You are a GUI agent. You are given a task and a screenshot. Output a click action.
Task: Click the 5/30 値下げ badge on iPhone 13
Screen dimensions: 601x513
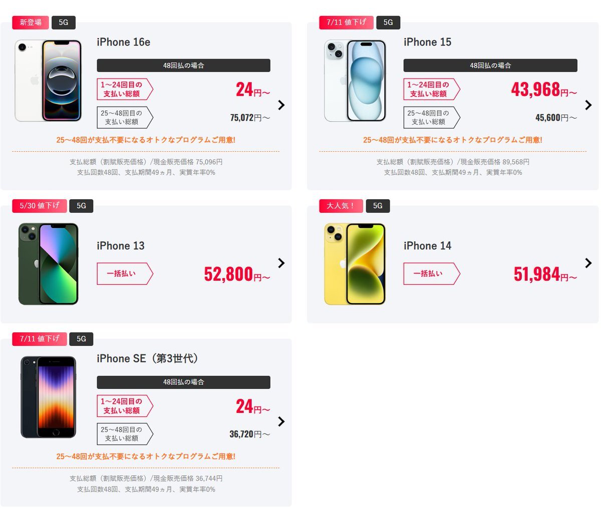tap(40, 206)
